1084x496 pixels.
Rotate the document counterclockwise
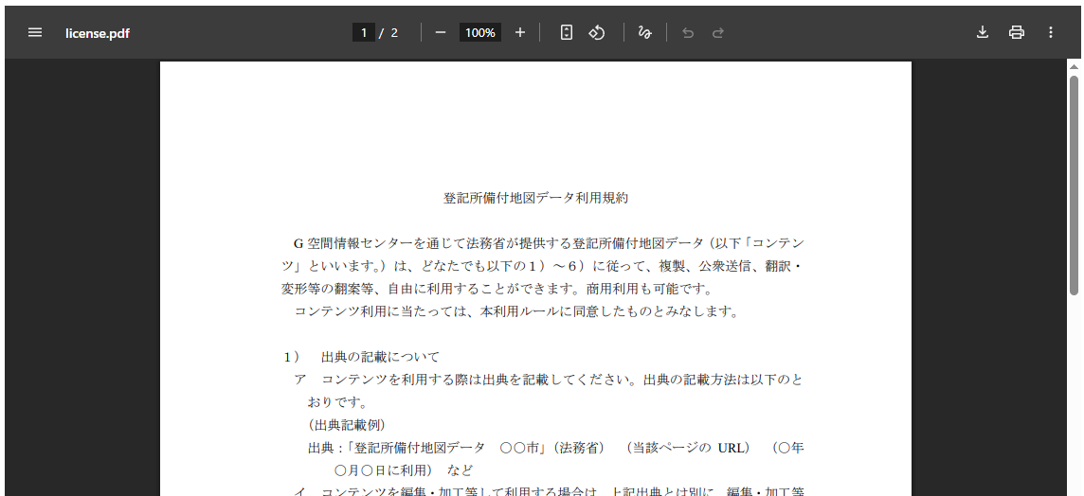[x=597, y=32]
